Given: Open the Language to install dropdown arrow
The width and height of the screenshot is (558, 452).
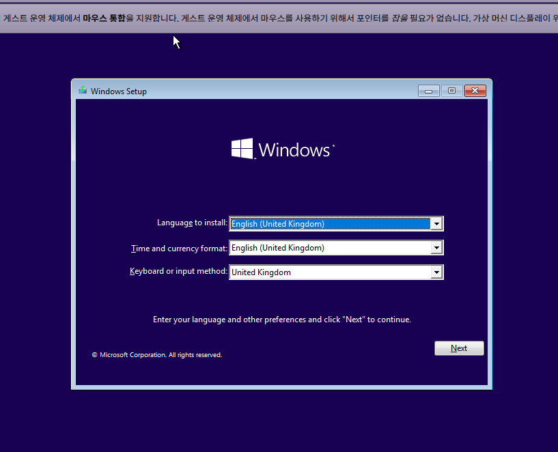Looking at the screenshot, I should (436, 224).
